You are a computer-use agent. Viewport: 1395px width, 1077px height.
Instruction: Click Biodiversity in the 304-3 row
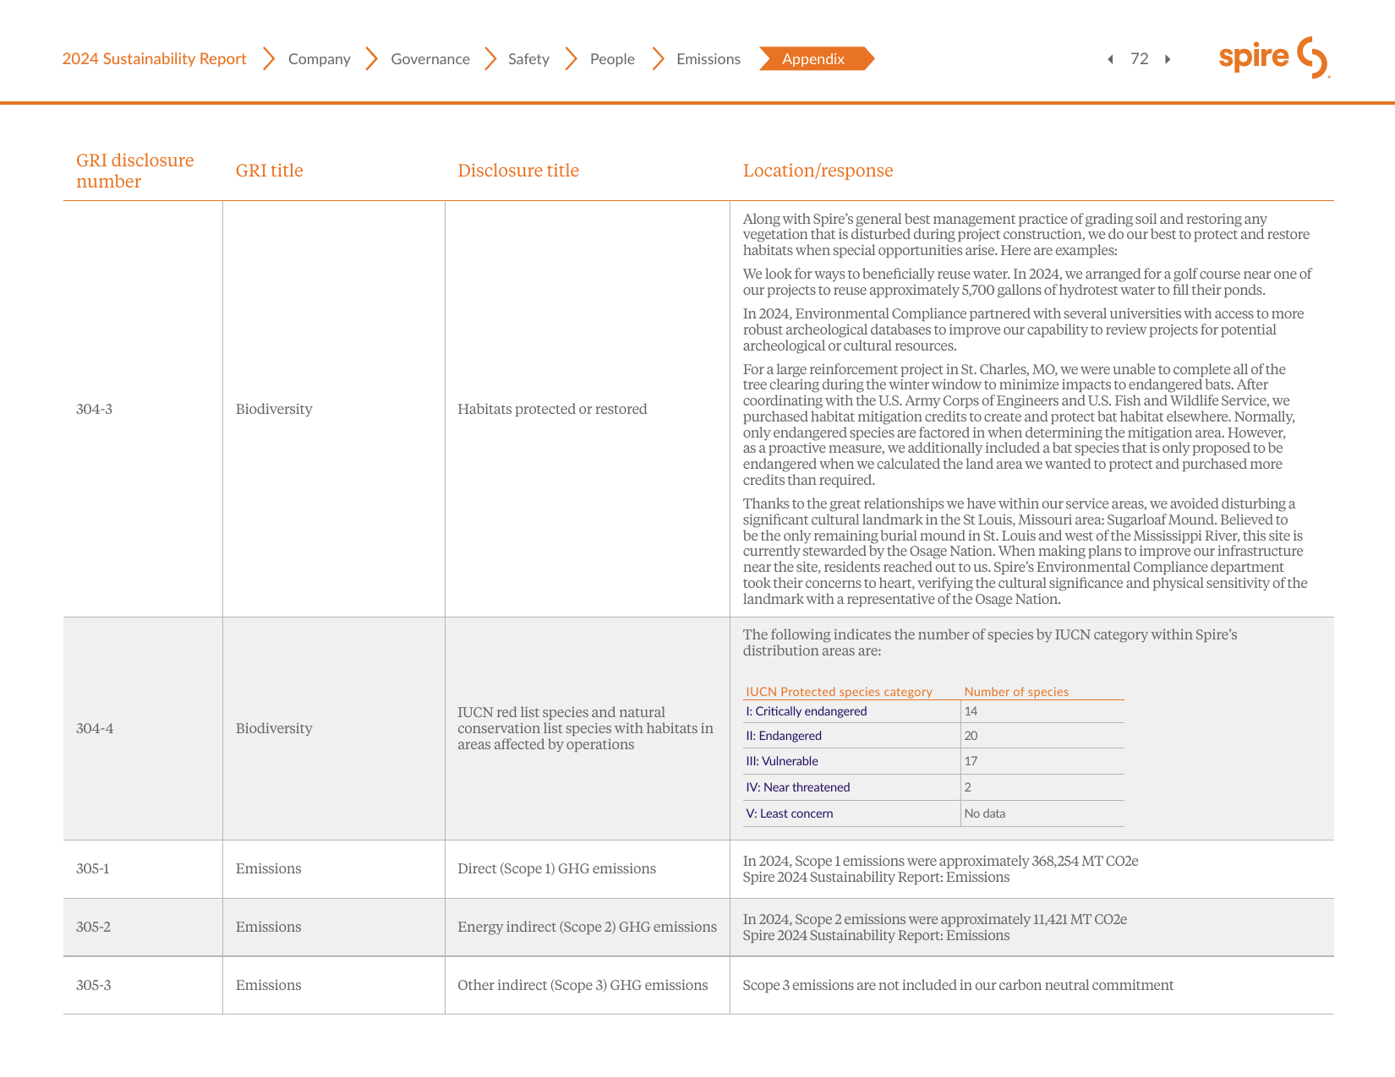tap(274, 409)
